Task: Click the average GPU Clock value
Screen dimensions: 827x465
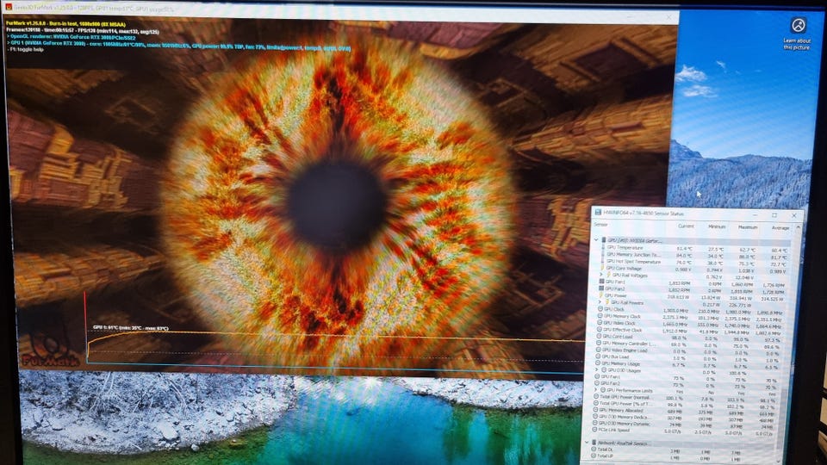Action: click(769, 313)
